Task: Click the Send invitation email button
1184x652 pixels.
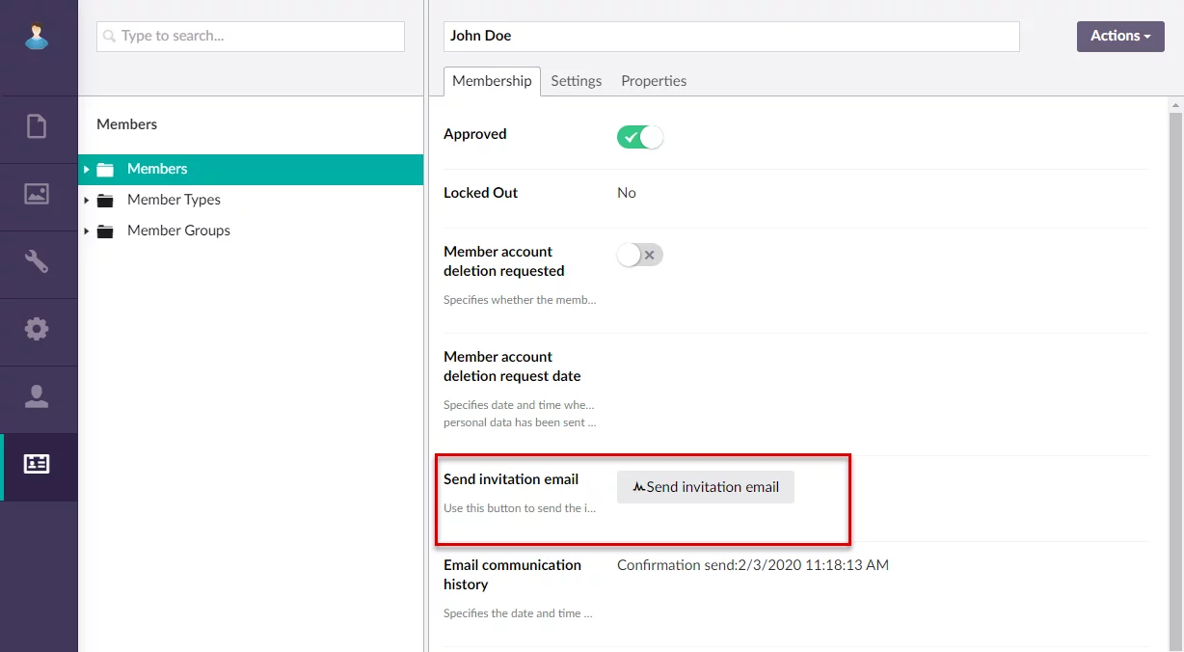Action: (x=705, y=487)
